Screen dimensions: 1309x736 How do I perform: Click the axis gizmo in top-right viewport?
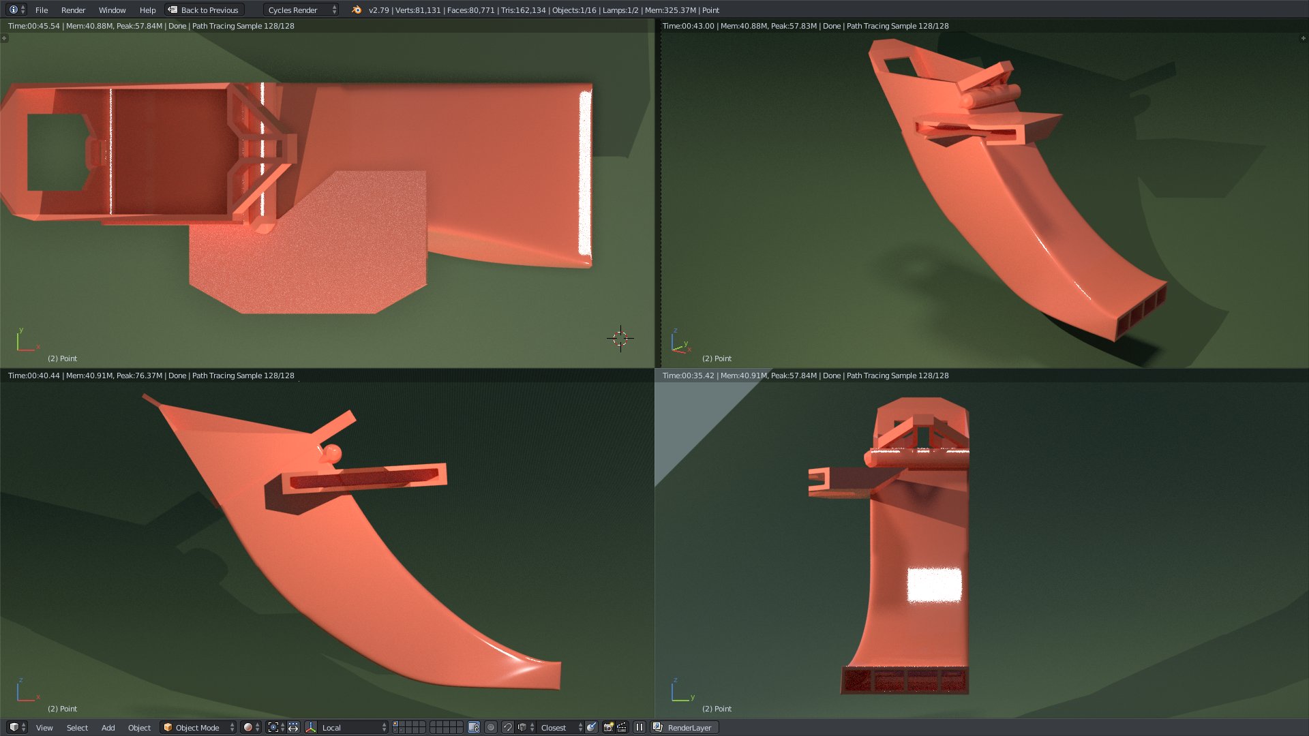[x=680, y=341]
